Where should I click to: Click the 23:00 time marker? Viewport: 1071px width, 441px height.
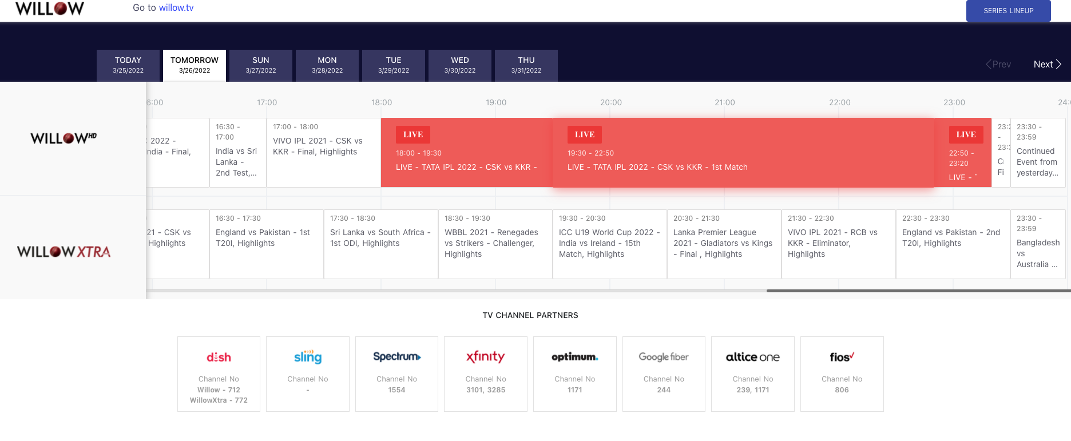[x=954, y=102]
